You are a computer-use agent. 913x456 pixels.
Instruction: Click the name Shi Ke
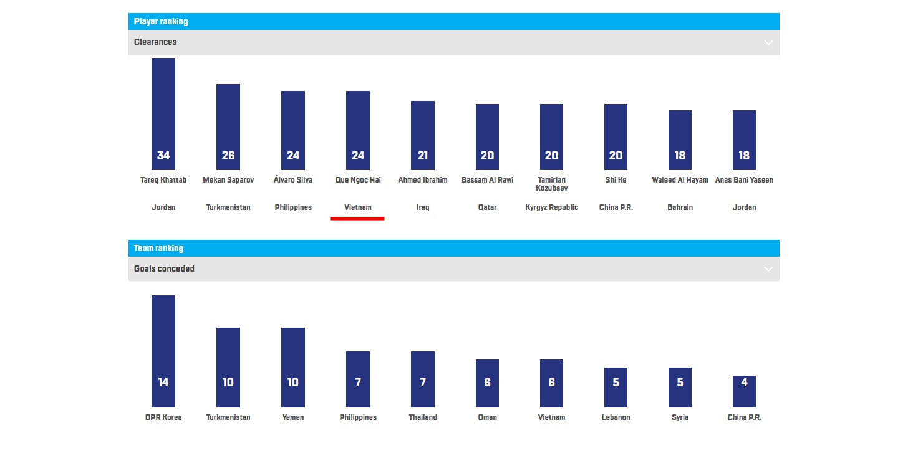[x=616, y=180]
